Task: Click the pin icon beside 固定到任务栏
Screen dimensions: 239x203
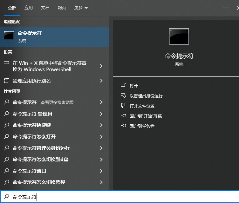Action: [x=123, y=126]
